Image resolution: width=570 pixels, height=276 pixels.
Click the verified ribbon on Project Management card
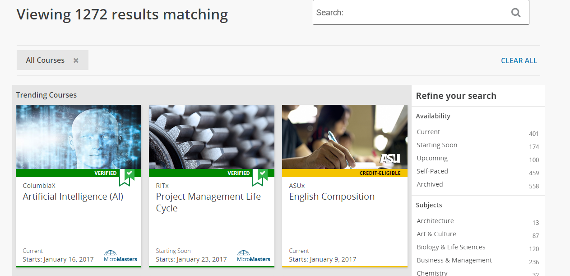(x=260, y=177)
